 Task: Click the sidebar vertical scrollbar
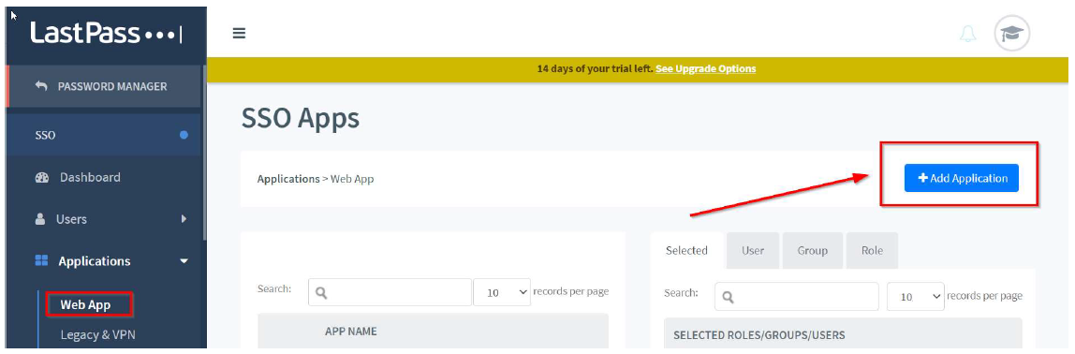203,153
